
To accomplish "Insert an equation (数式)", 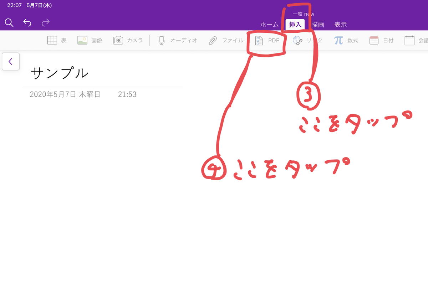I will click(x=346, y=40).
